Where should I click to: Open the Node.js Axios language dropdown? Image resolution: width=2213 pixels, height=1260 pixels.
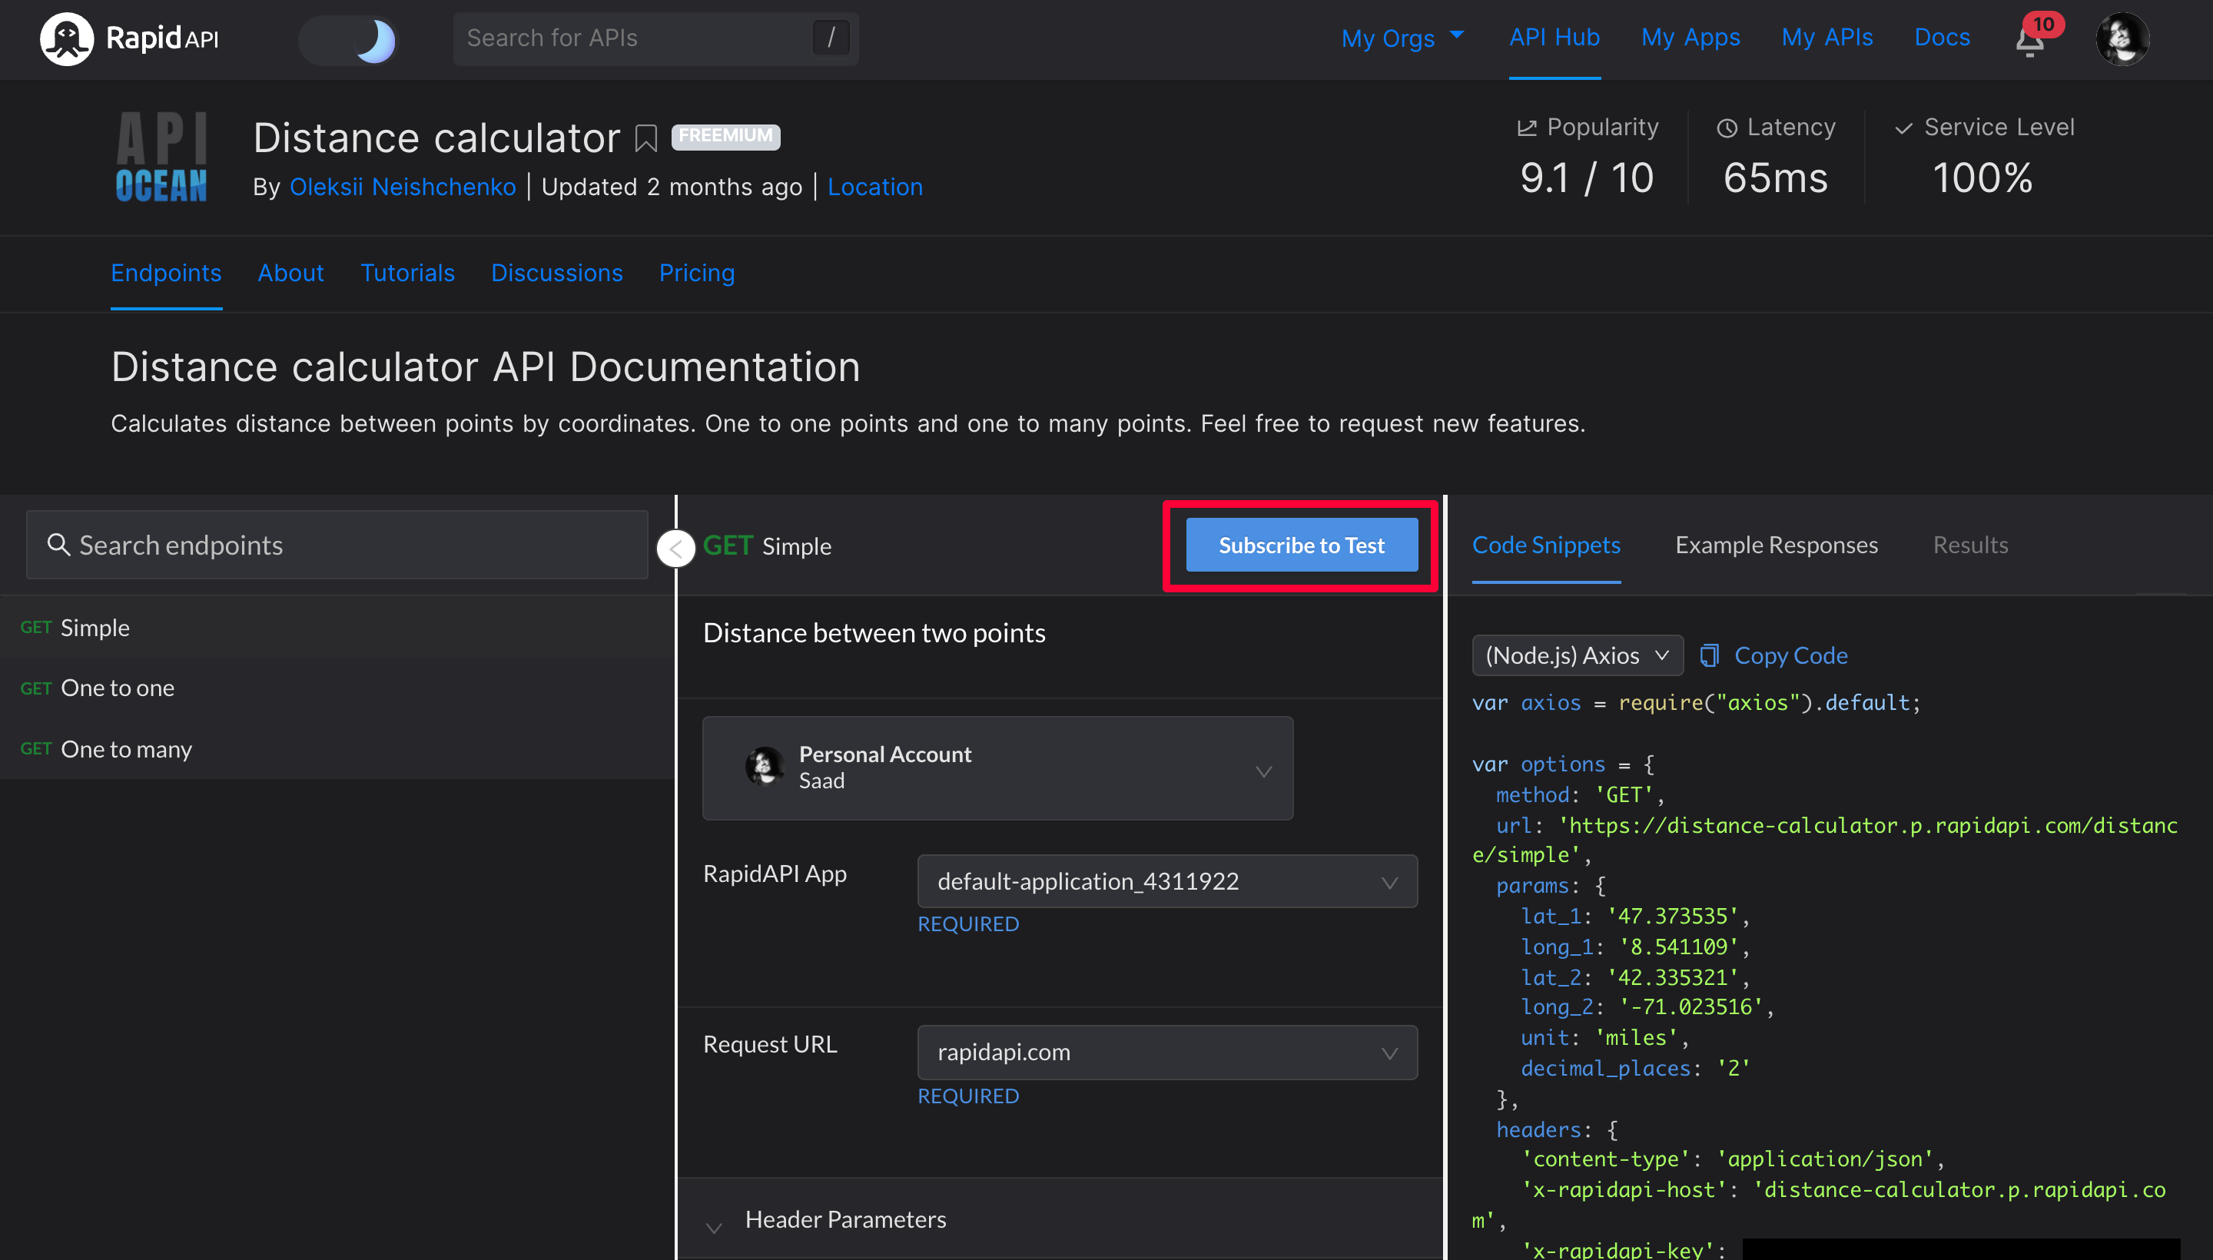[1576, 656]
